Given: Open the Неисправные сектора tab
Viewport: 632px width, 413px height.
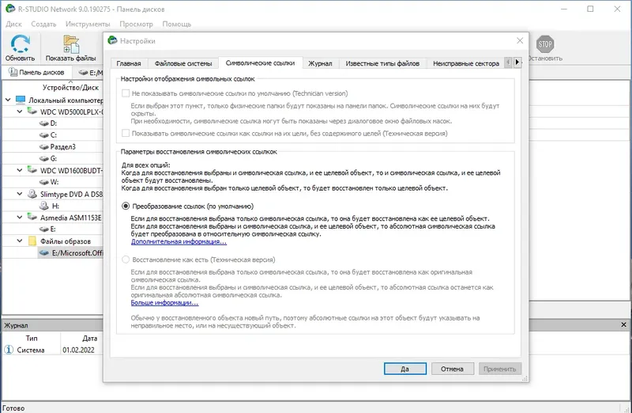Looking at the screenshot, I should pyautogui.click(x=466, y=63).
